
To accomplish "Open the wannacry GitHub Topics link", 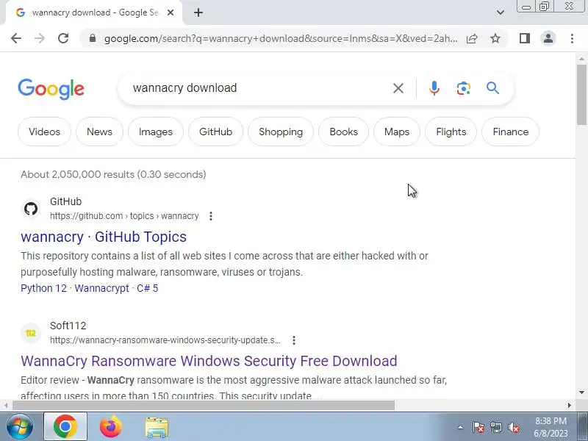I will pos(104,237).
